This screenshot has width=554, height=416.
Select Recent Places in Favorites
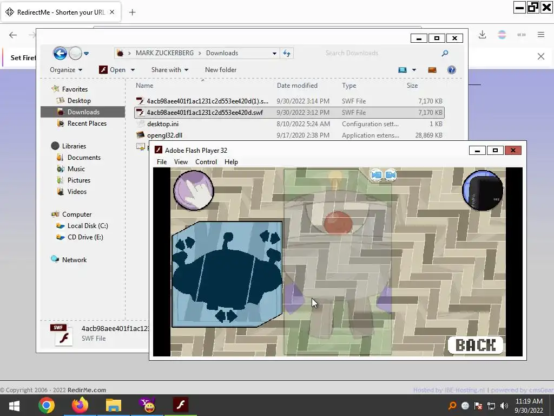(87, 123)
